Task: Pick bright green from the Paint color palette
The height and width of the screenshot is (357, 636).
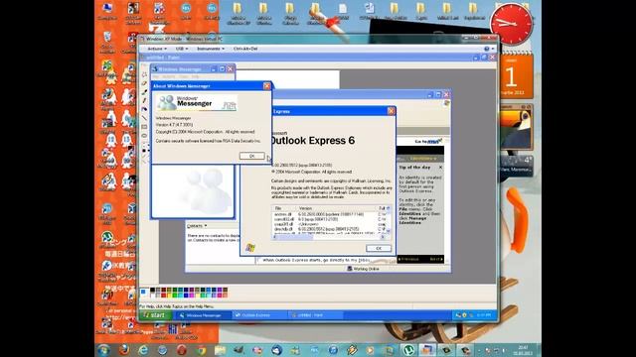Action: click(x=175, y=296)
